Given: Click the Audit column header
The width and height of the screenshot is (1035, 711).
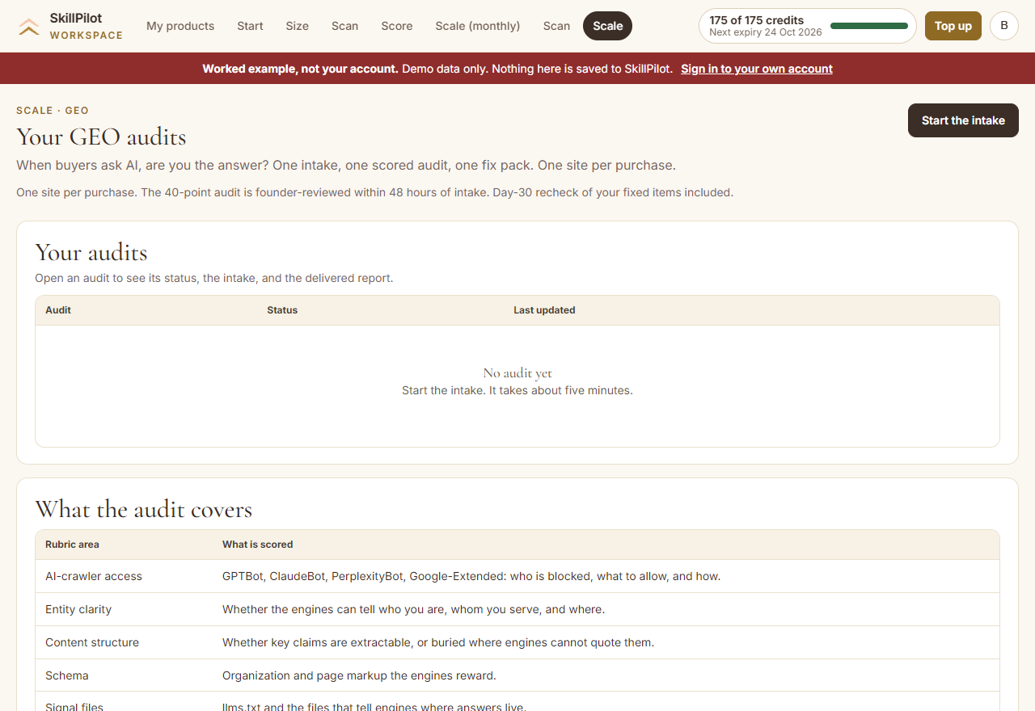Looking at the screenshot, I should (x=58, y=310).
